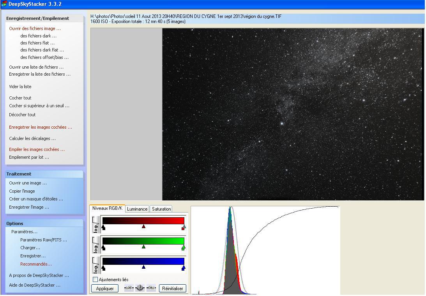
Task: Click Enregistrer la liste des fichiers
Action: pyautogui.click(x=40, y=74)
